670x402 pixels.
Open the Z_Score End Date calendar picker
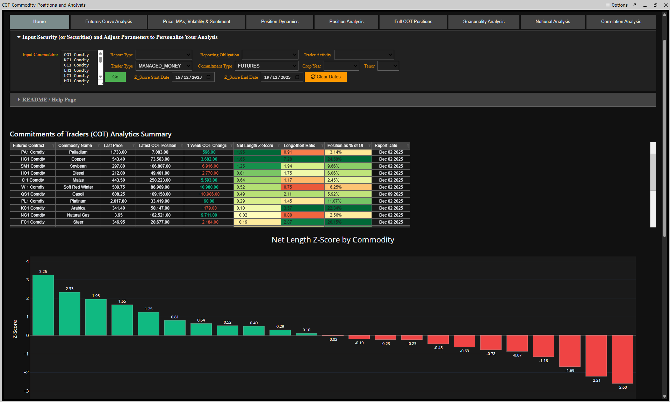coord(297,77)
